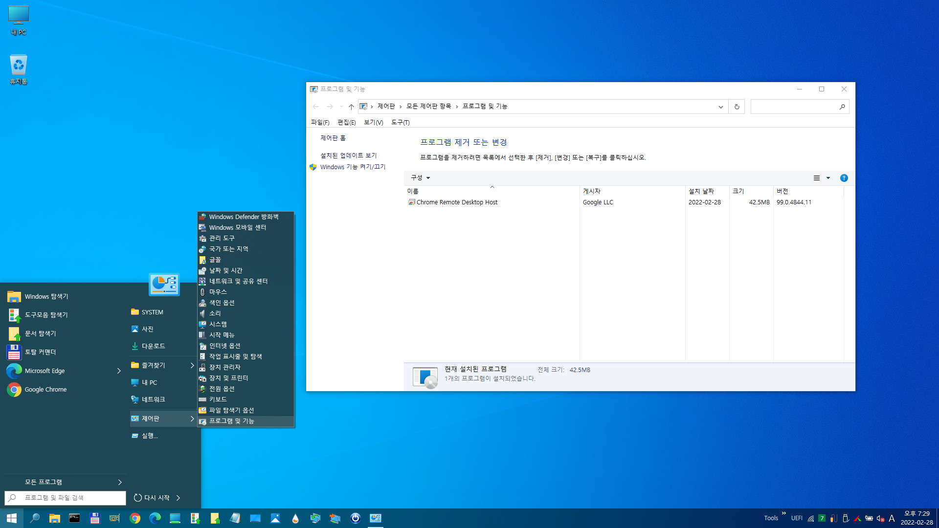This screenshot has width=939, height=528.
Task: Click the muted speaker tray icon
Action: 880,518
